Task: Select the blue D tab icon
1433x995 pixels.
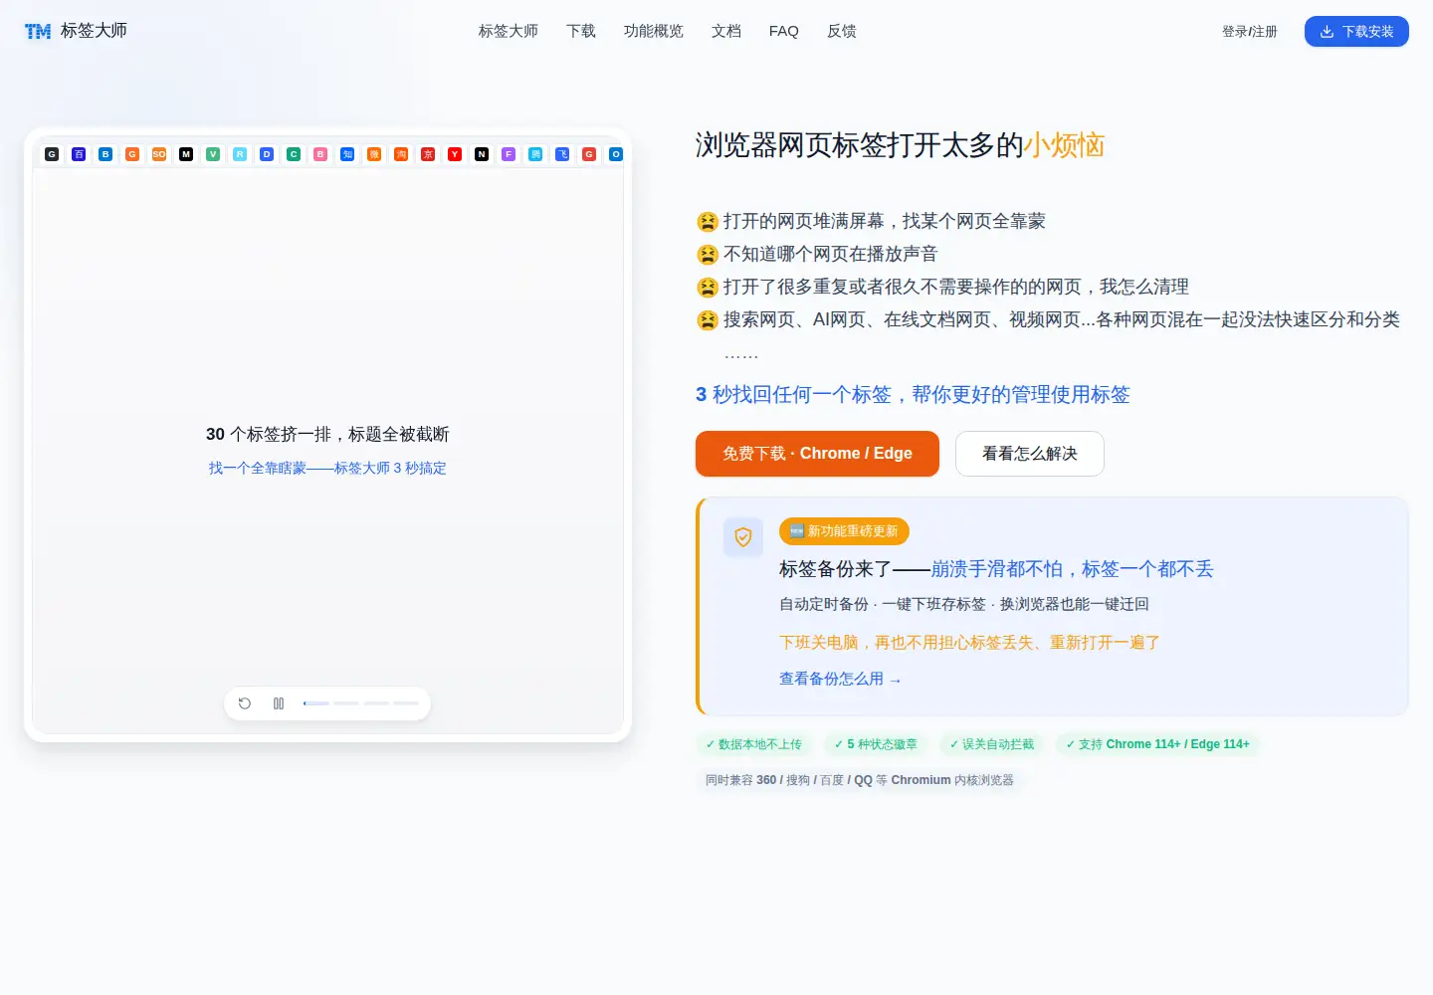Action: pyautogui.click(x=267, y=154)
